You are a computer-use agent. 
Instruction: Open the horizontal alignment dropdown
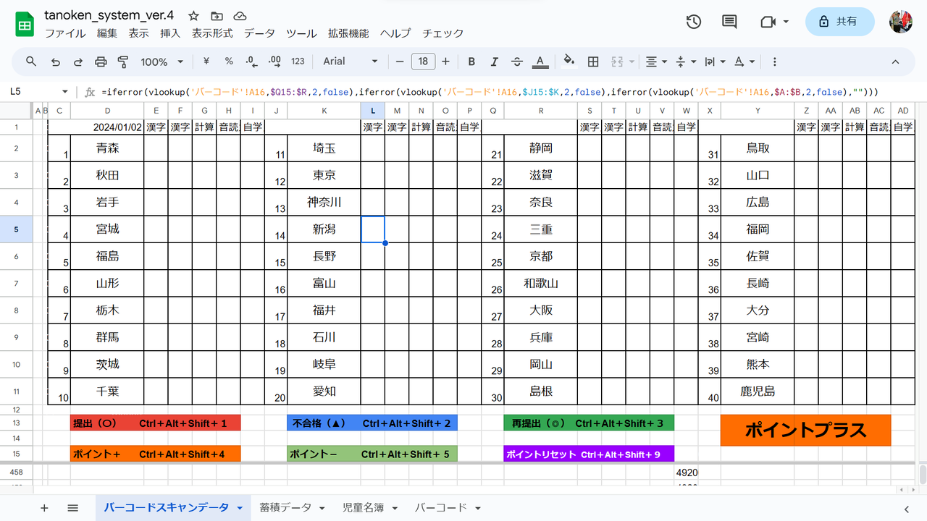tap(655, 62)
